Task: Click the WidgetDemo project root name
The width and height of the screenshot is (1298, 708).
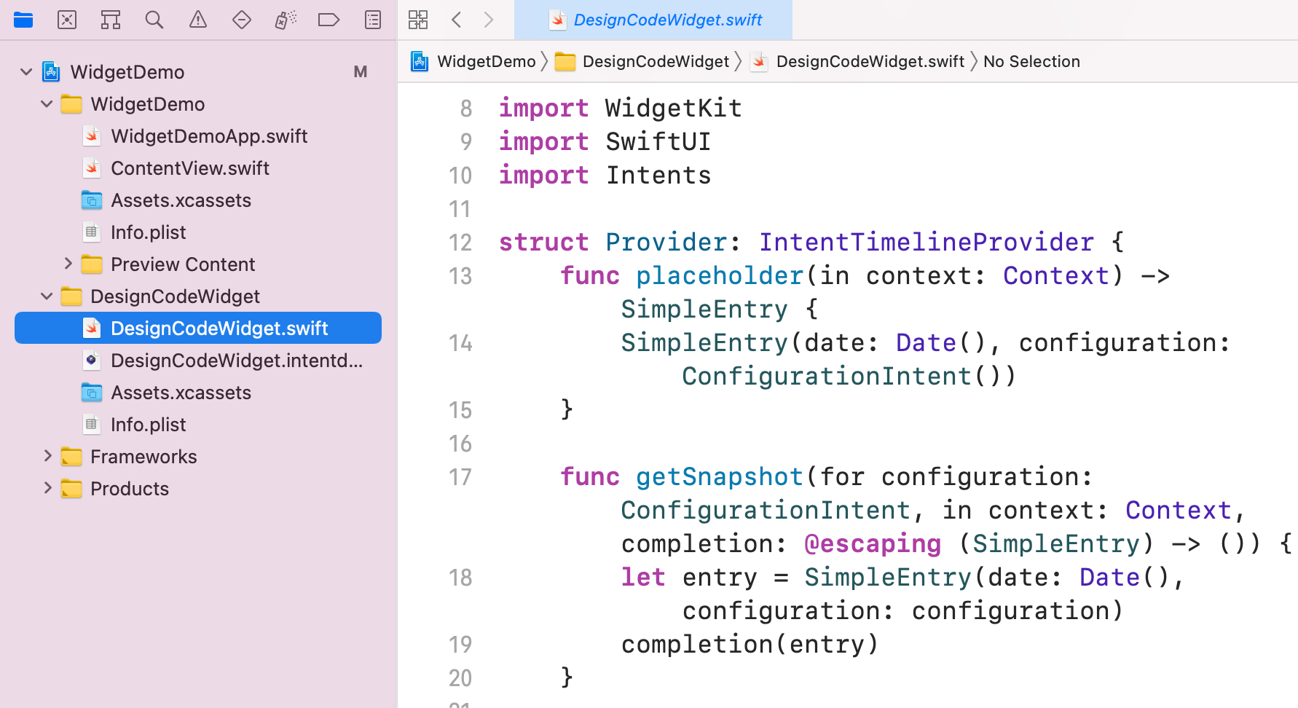Action: pyautogui.click(x=127, y=72)
